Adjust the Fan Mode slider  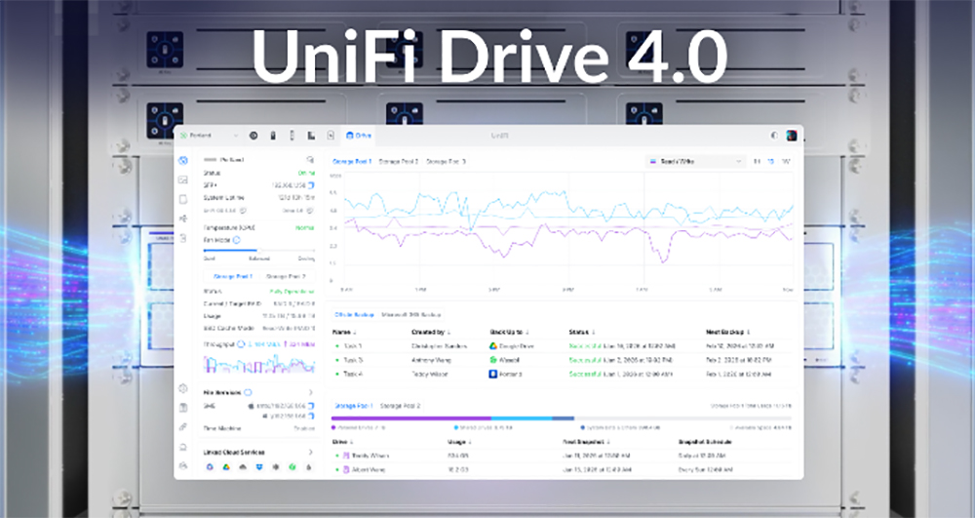coord(258,251)
